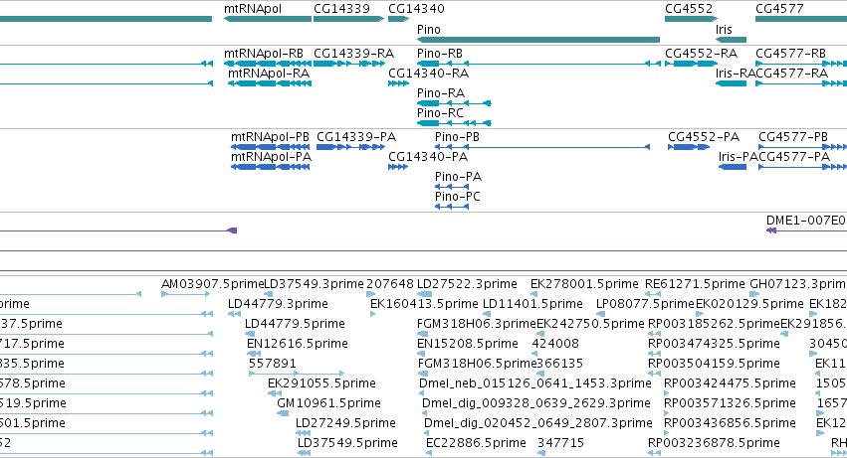Open the EK291055.5prime EST label
847x458 pixels.
tap(321, 384)
